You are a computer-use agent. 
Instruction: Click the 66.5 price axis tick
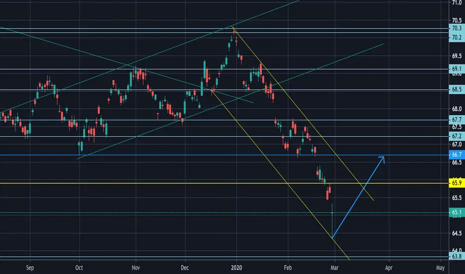[457, 162]
